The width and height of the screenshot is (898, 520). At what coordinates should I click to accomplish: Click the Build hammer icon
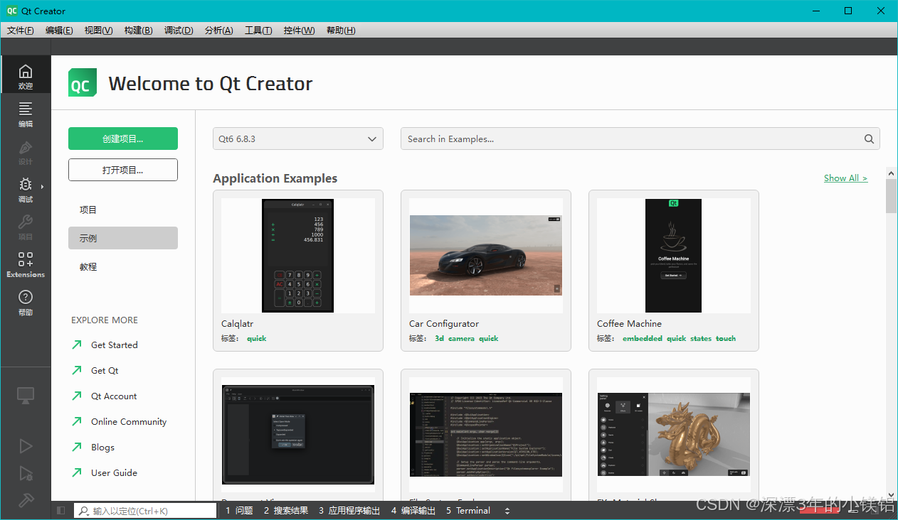(x=26, y=500)
